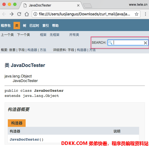Click the 无框架 link
149x146 pixels.
click(55, 35)
